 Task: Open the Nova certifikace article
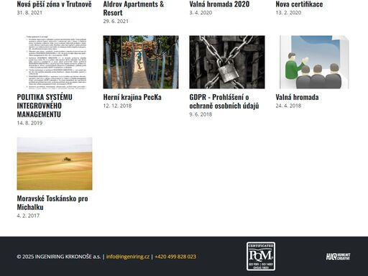299,4
